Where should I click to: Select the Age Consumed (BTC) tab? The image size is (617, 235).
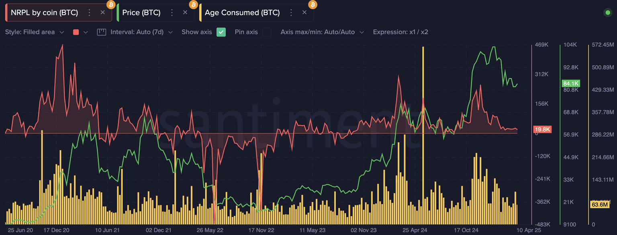[x=242, y=12]
